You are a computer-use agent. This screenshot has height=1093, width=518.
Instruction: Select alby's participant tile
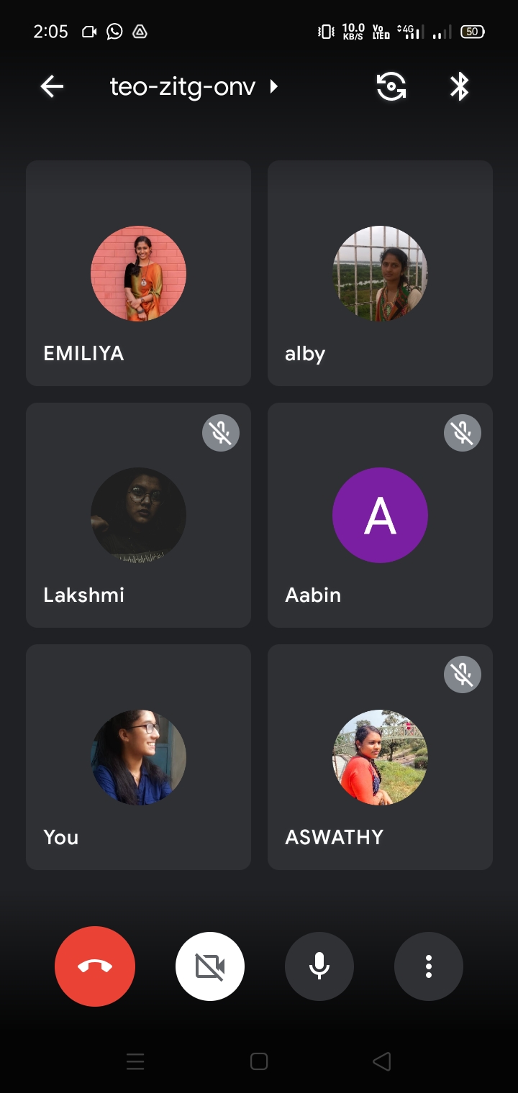pyautogui.click(x=380, y=273)
